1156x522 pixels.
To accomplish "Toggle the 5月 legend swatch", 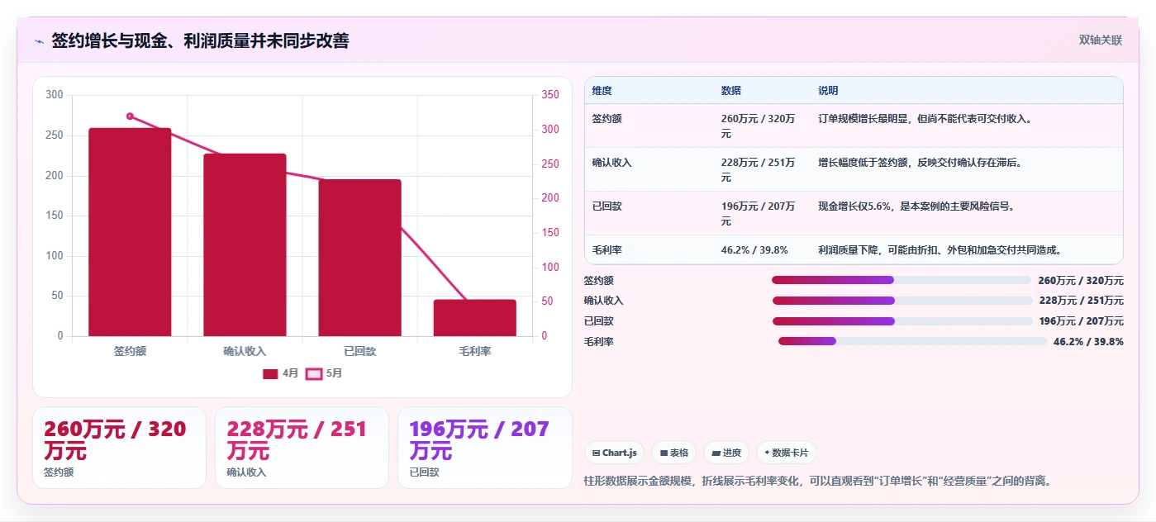I will click(314, 373).
